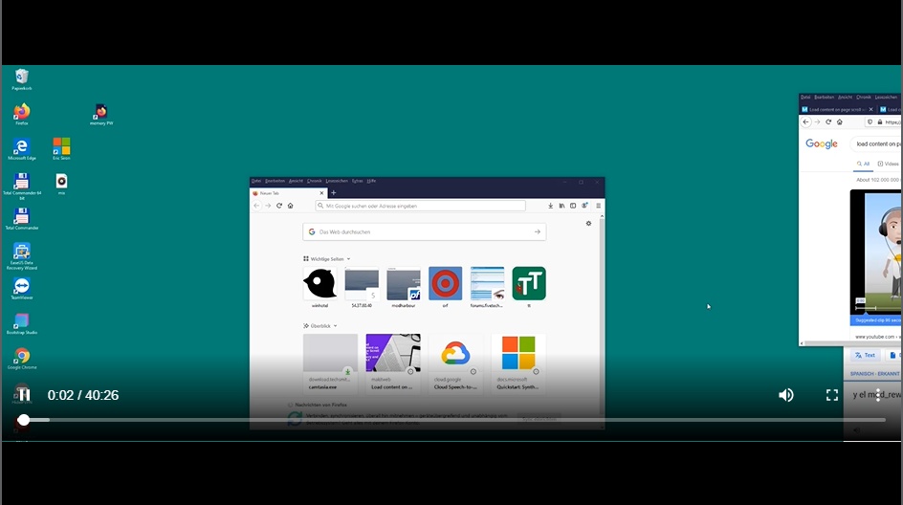Open the camtasia.exe download highlight card
This screenshot has width=903, height=505.
tap(330, 362)
